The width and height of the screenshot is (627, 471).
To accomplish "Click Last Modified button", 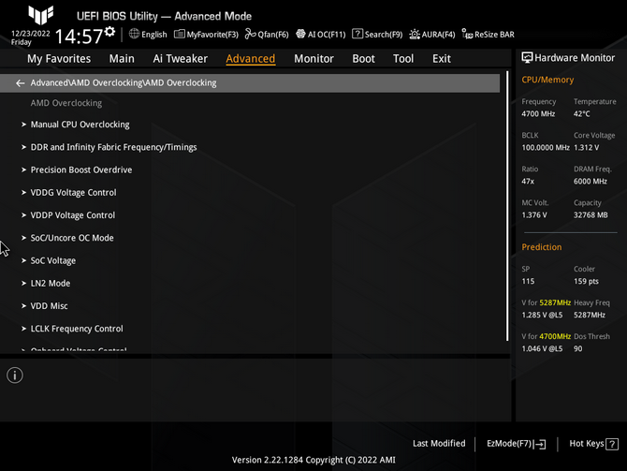I will (439, 444).
